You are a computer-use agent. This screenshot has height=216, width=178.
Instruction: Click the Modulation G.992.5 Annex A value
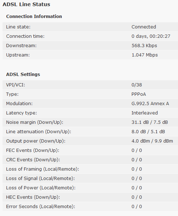click(x=150, y=104)
